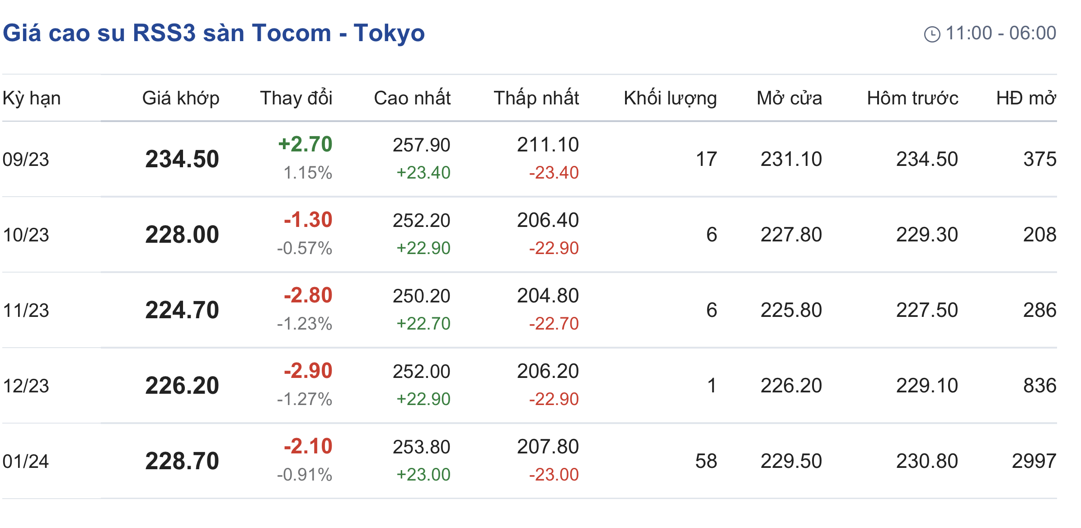The width and height of the screenshot is (1081, 528).
Task: Click the 10/23 contract term
Action: (26, 235)
